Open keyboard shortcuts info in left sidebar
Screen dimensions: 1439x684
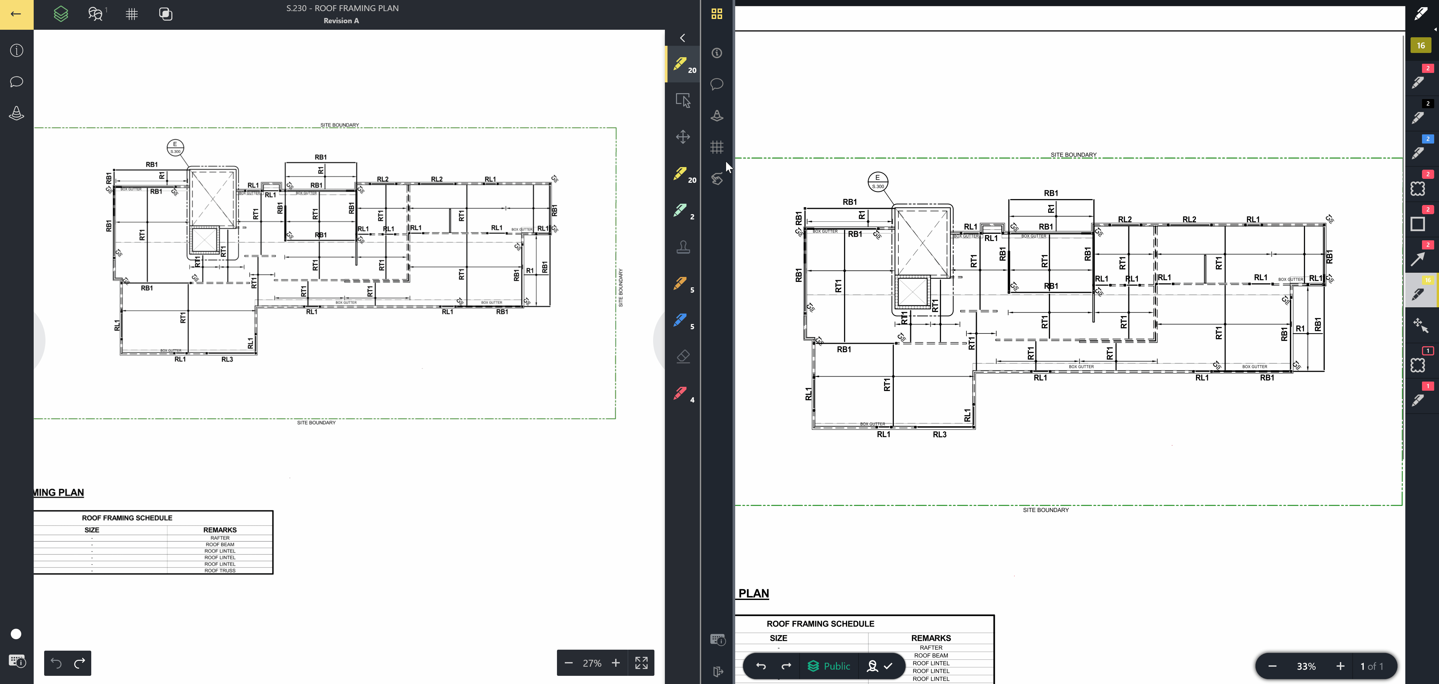[17, 662]
